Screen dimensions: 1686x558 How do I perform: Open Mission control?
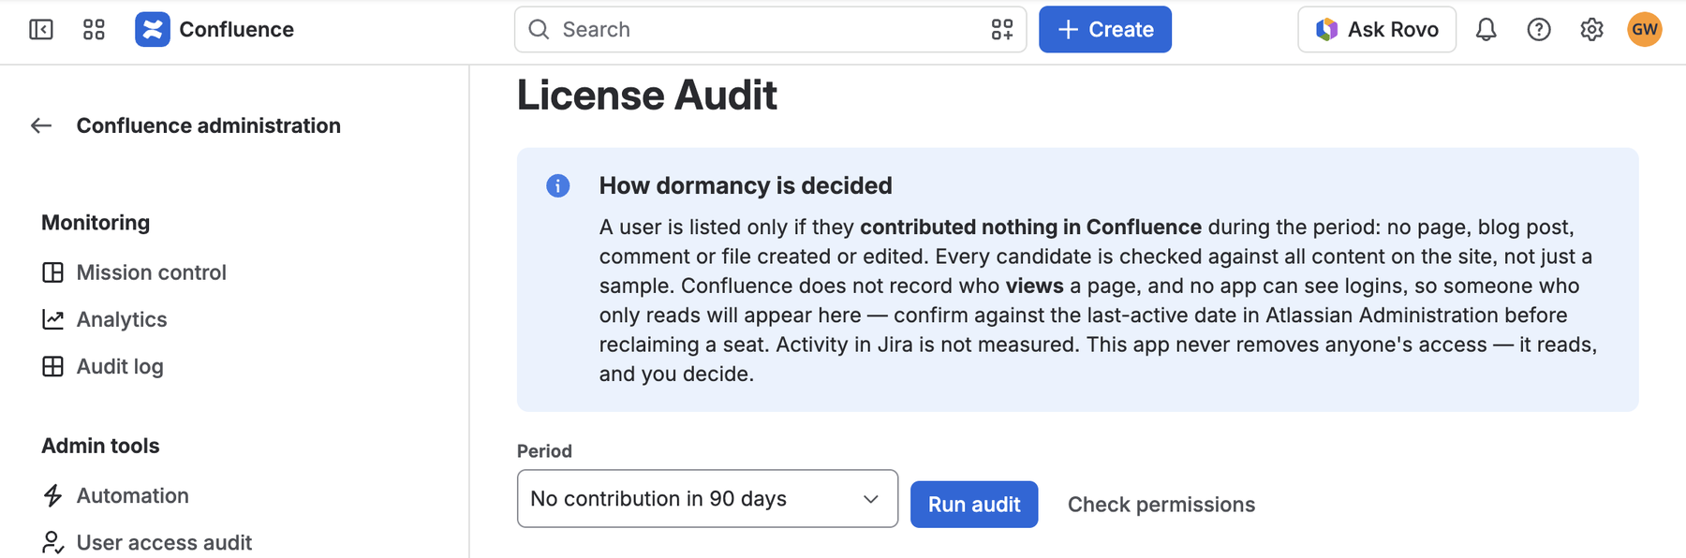pyautogui.click(x=152, y=272)
